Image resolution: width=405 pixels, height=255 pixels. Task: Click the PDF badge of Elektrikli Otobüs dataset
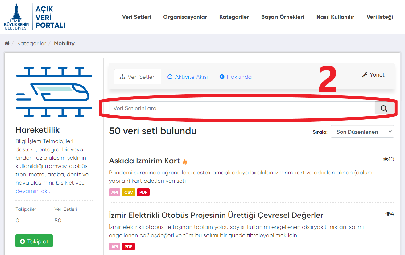(x=128, y=246)
